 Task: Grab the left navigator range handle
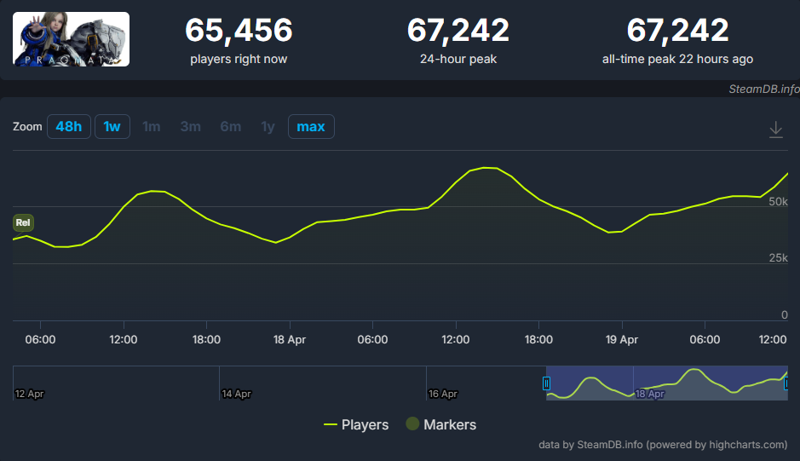click(547, 383)
